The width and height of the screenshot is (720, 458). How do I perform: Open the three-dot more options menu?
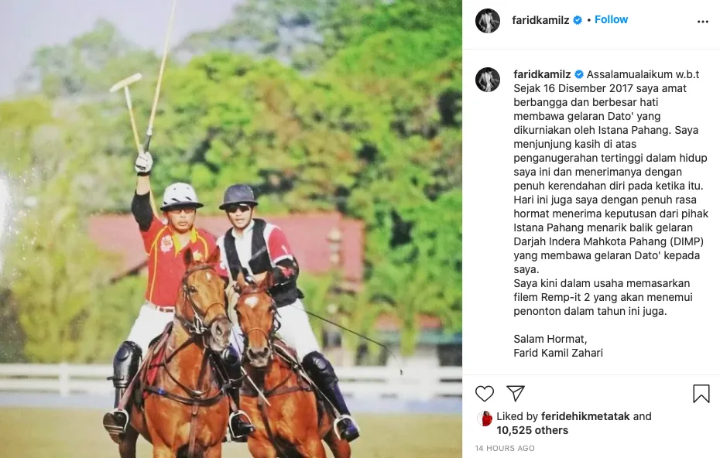702,22
